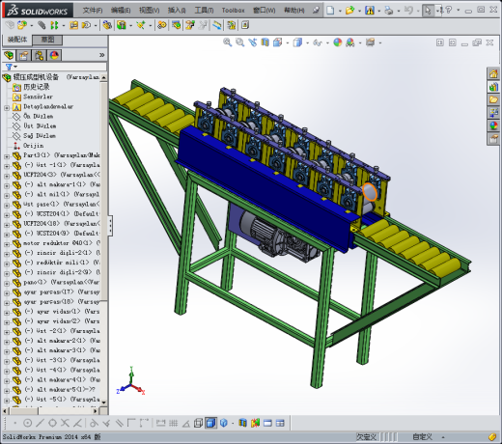This screenshot has height=444, width=502.
Task: Open the Section View icon in view toolbar
Action: [265, 42]
